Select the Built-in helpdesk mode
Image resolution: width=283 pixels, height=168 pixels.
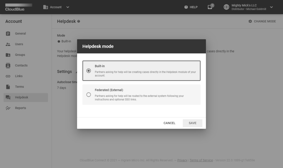[x=88, y=71]
